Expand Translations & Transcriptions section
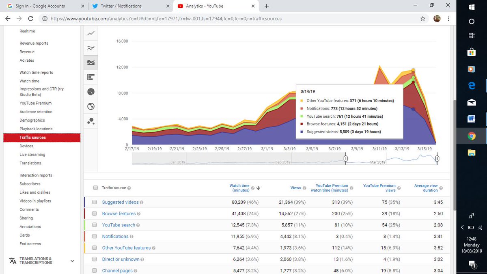The image size is (487, 274). coord(72,261)
